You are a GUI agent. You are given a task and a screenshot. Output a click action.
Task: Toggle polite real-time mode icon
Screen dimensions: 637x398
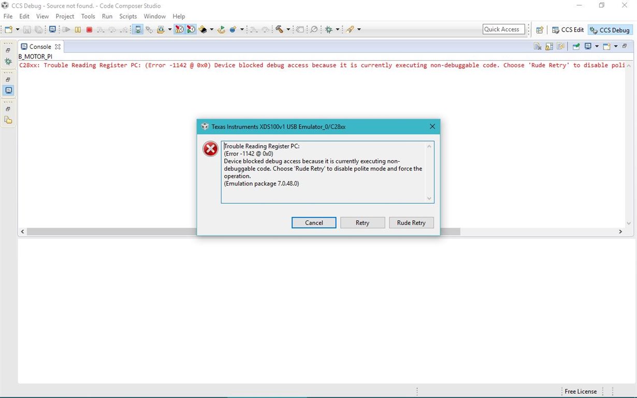coord(191,30)
